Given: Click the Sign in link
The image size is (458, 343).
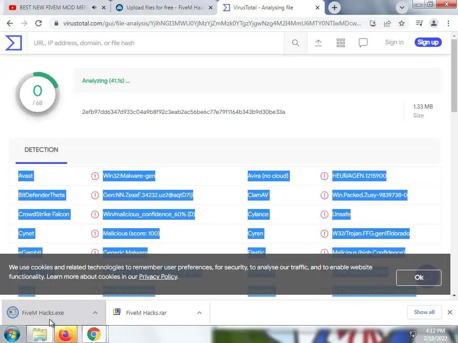Looking at the screenshot, I should (394, 42).
